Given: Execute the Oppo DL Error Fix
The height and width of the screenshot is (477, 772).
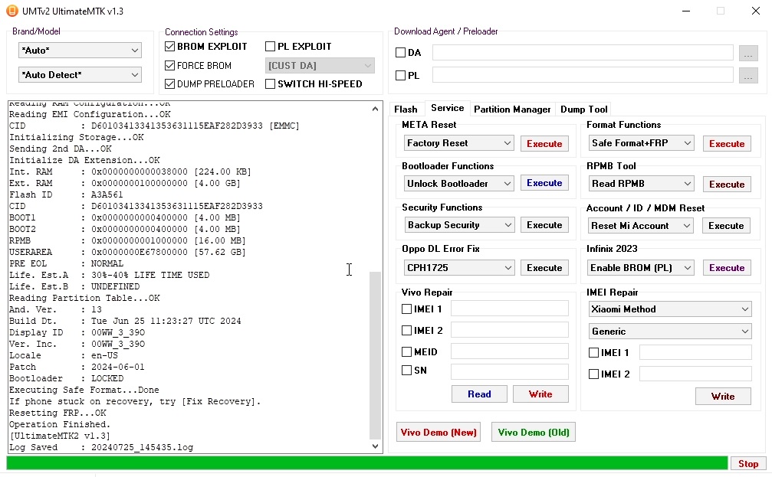Looking at the screenshot, I should point(544,267).
